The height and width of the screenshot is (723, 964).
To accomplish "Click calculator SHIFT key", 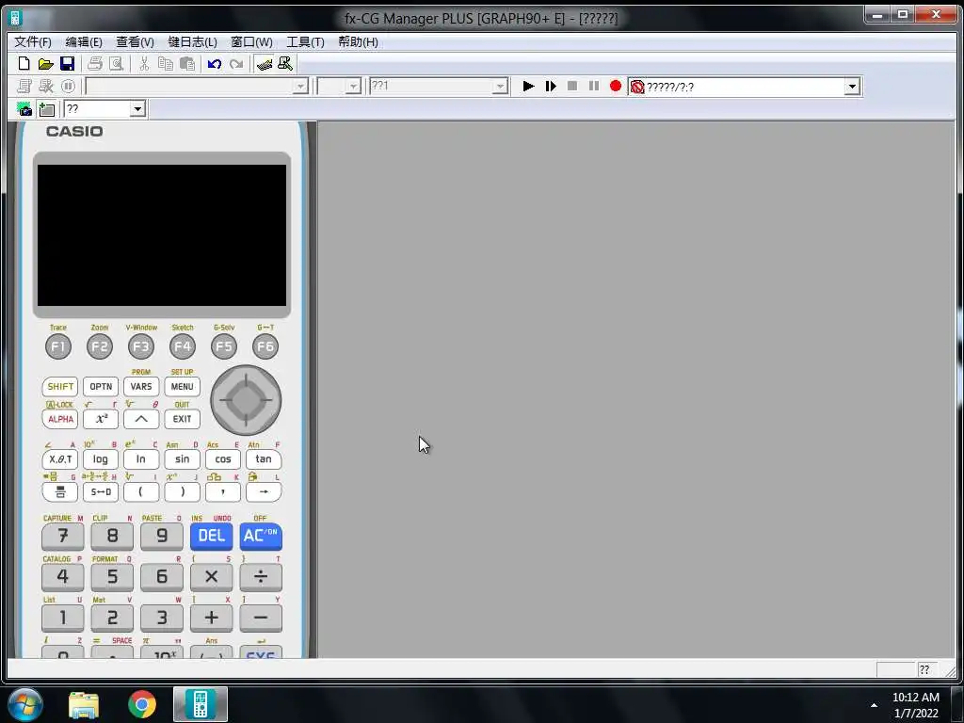I will 60,387.
